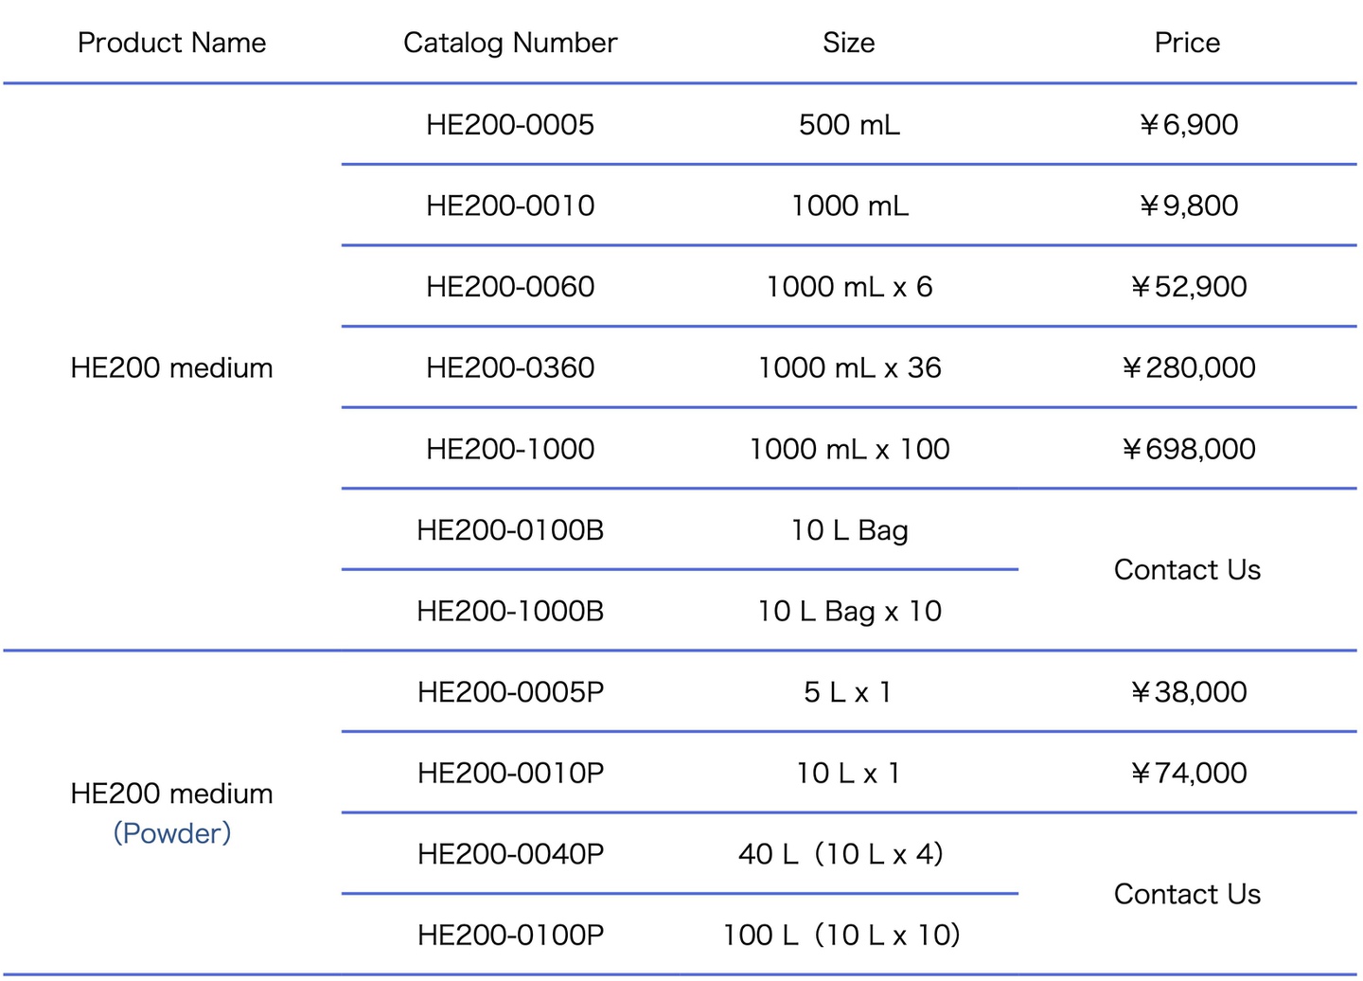Select catalog number HE200-0005
Viewport: 1363px width, 981px height.
(510, 124)
